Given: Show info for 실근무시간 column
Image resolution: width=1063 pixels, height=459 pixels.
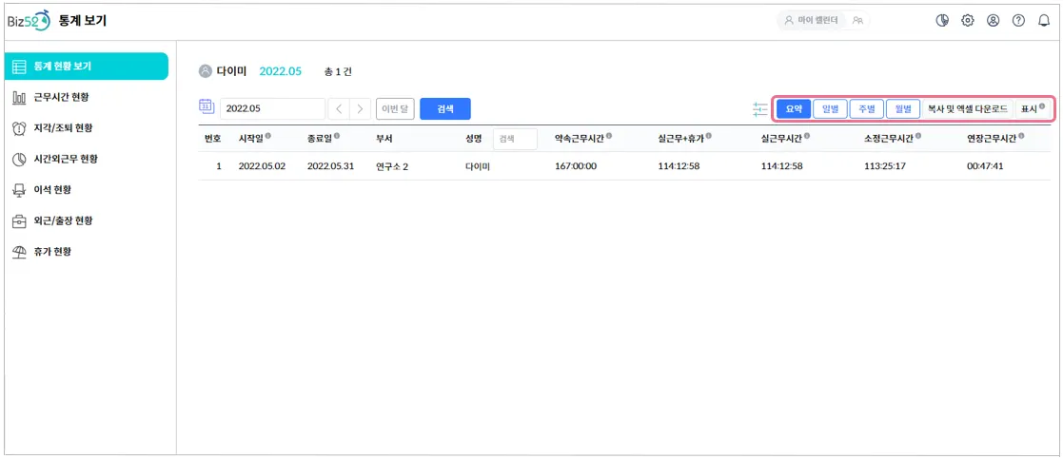Looking at the screenshot, I should coord(807,136).
